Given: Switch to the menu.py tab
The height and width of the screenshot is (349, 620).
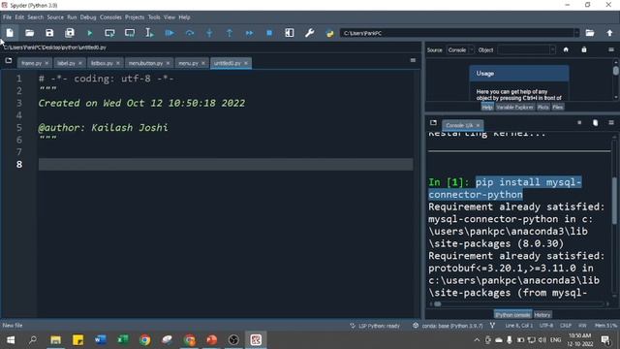Looking at the screenshot, I should coord(188,63).
